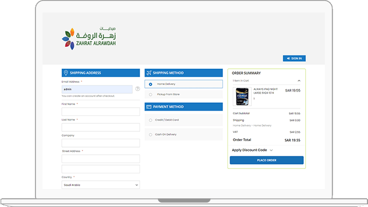
Task: Click the card icon in Payment Method header
Action: point(149,107)
